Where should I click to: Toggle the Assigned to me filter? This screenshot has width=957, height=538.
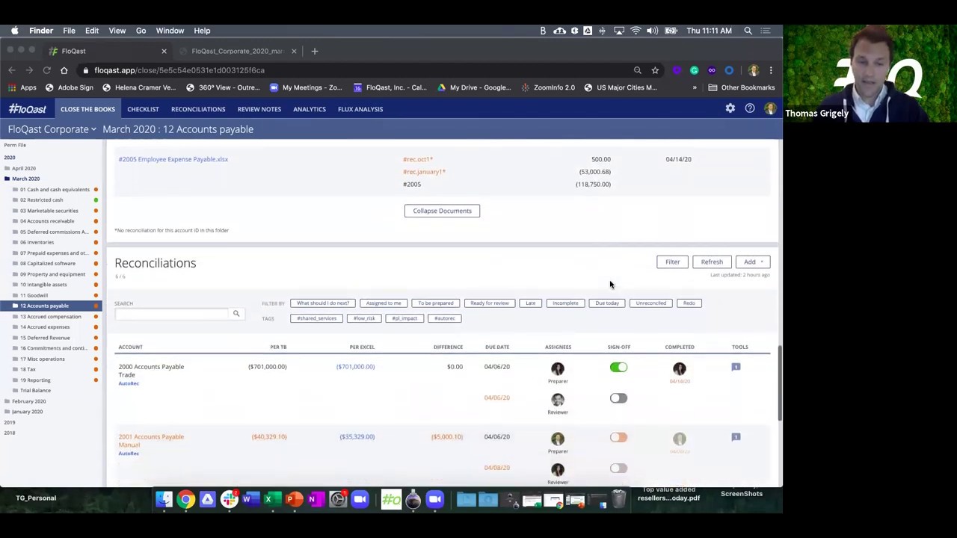click(384, 303)
